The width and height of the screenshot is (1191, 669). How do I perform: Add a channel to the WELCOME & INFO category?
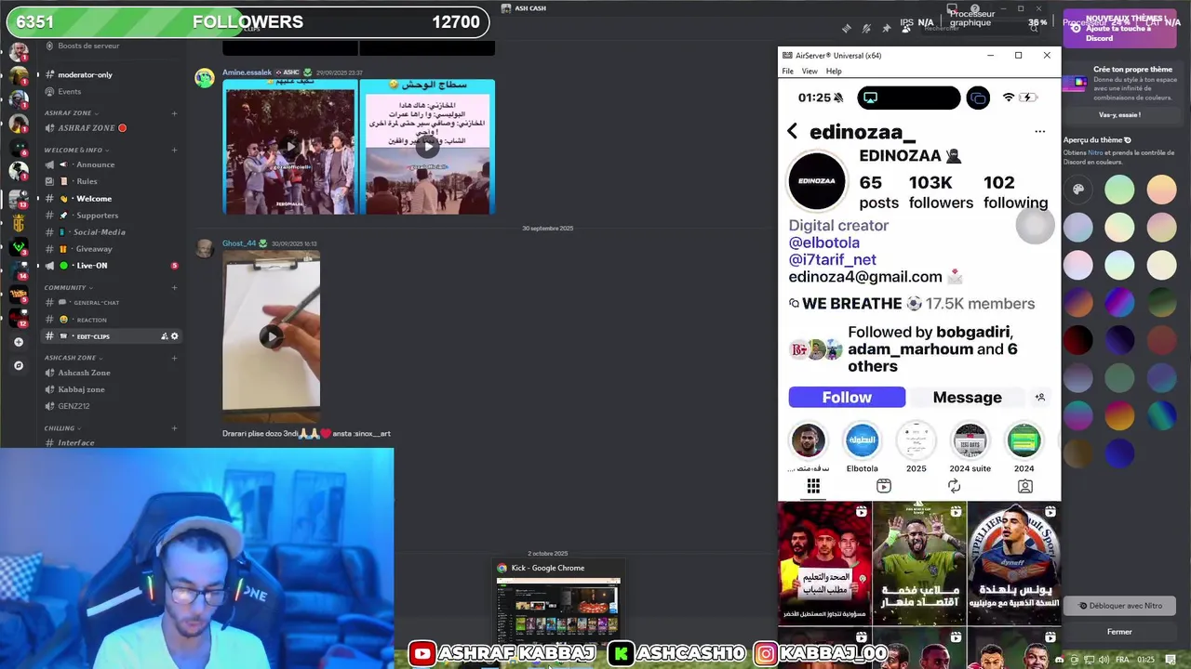(x=174, y=150)
